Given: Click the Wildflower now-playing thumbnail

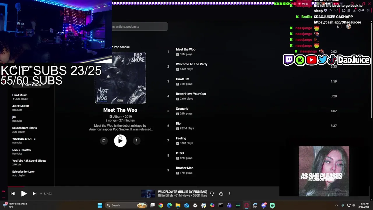Looking at the screenshot, I should [x=148, y=194].
